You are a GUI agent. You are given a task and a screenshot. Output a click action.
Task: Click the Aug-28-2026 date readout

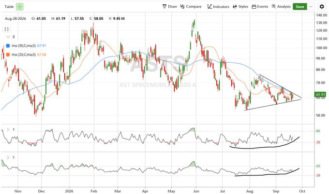tap(15, 18)
